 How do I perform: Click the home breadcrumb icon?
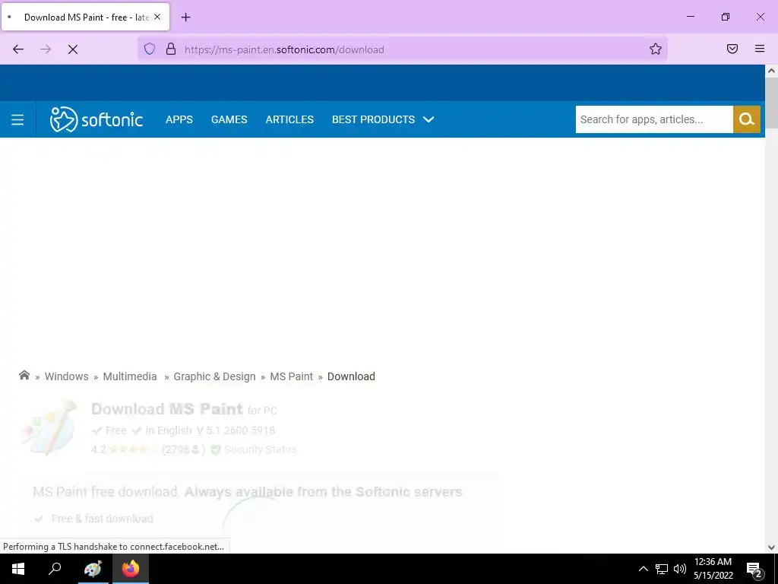pos(24,376)
